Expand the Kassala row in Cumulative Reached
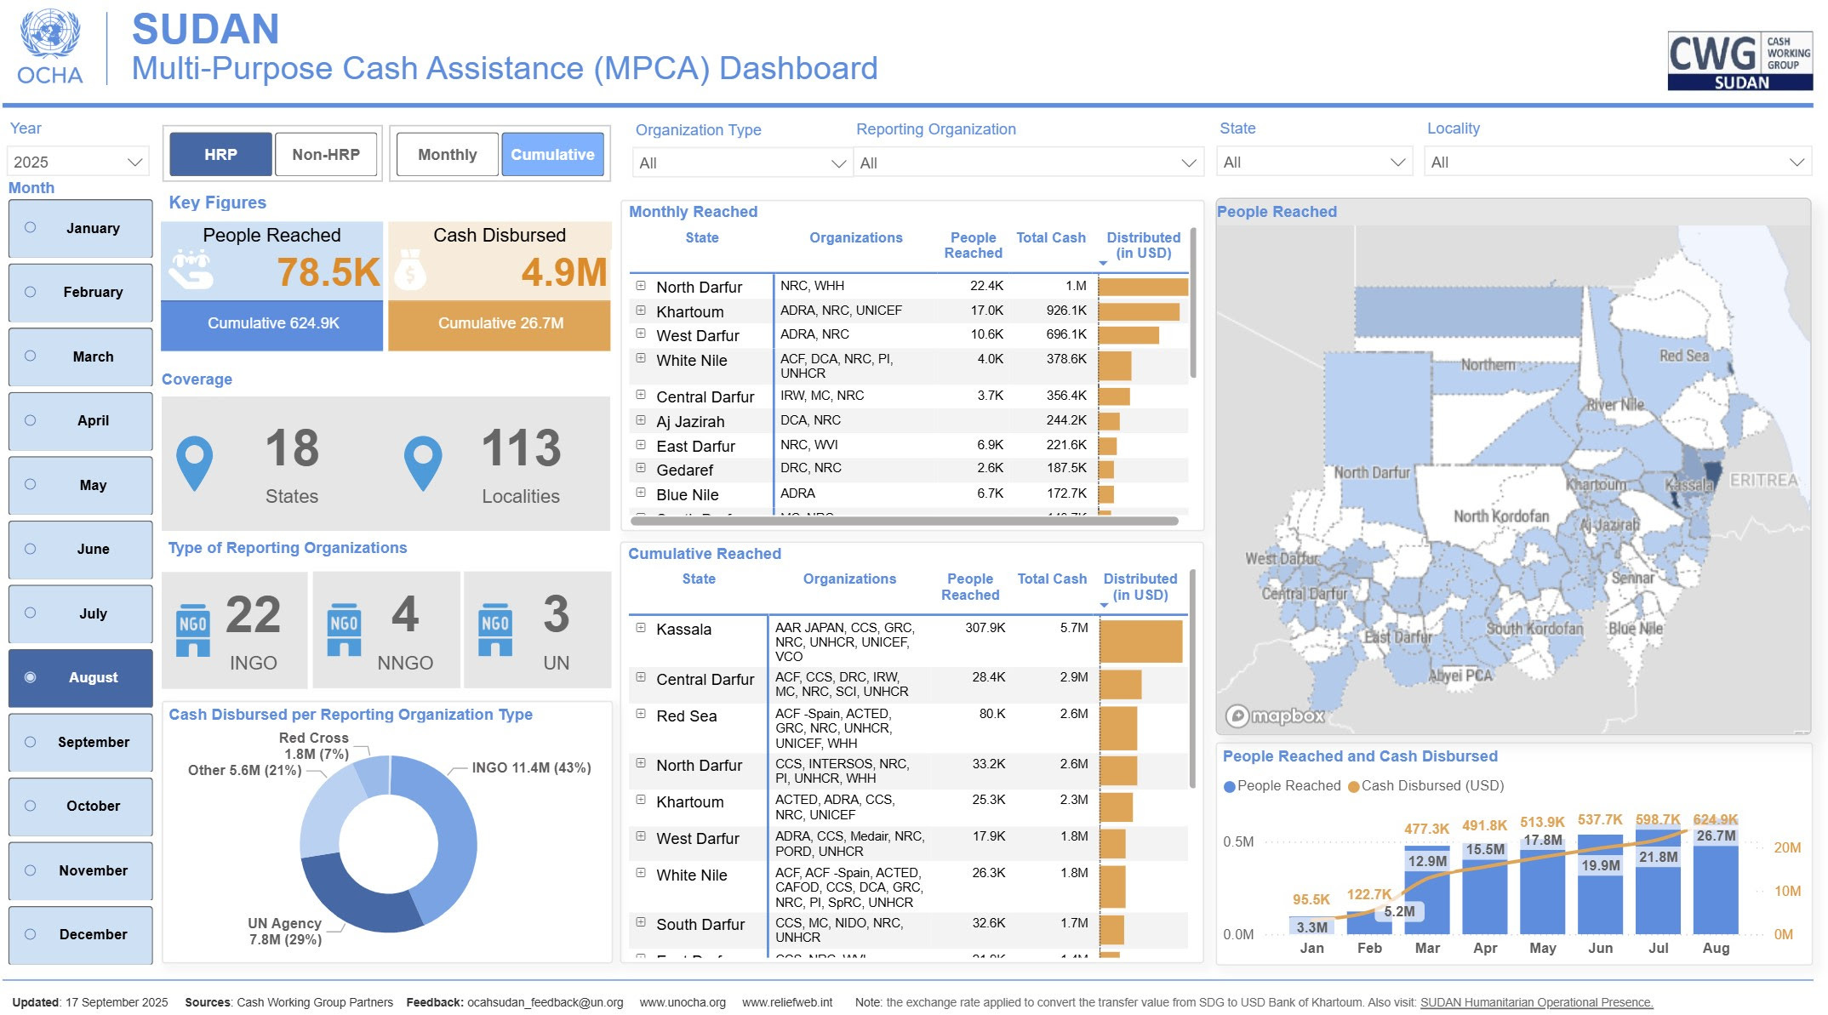1828x1015 pixels. pos(641,628)
